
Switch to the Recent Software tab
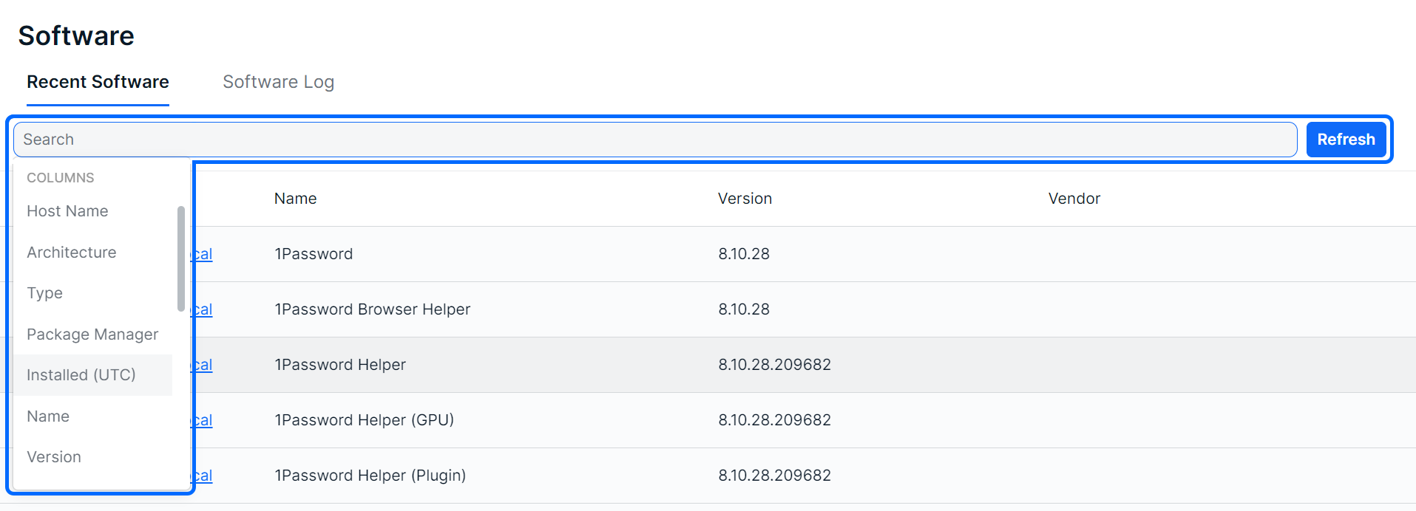[x=98, y=82]
